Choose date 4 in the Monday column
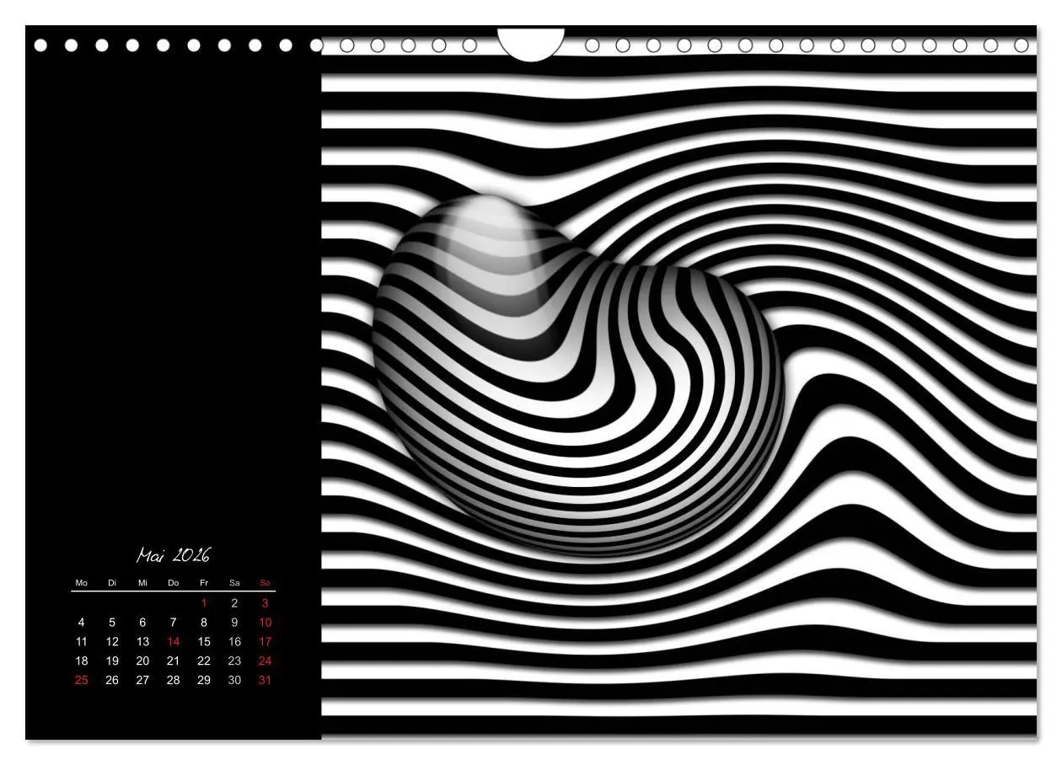Screen dimensions: 1062x765 [82, 623]
